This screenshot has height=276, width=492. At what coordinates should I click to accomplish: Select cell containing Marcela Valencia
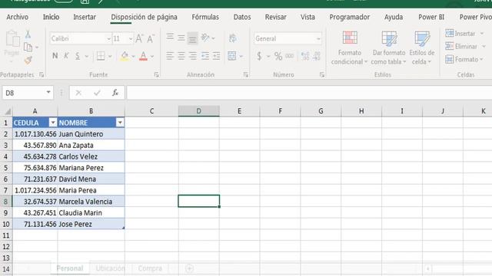[x=91, y=202]
